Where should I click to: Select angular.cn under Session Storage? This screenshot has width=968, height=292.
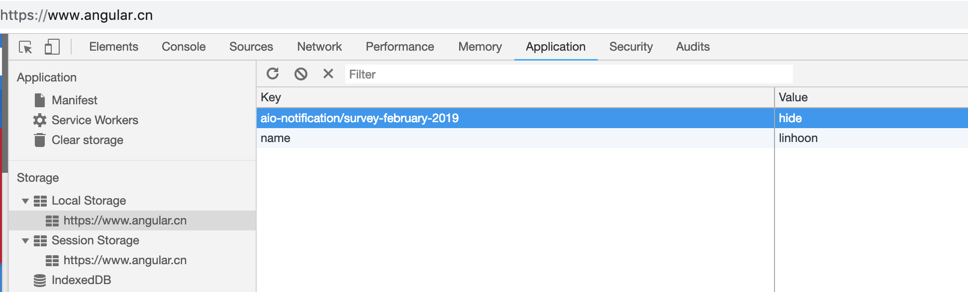pos(124,260)
